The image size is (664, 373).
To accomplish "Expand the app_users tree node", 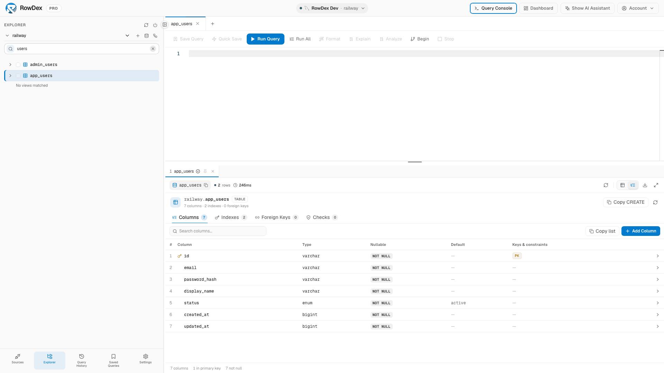I will [10, 76].
